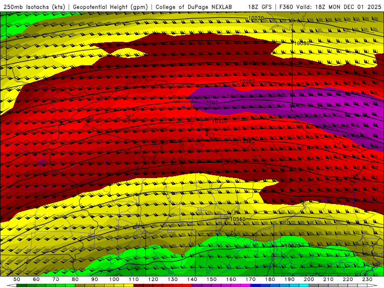
Task: Click the left end arrow of color bar
Action: coord(12,286)
